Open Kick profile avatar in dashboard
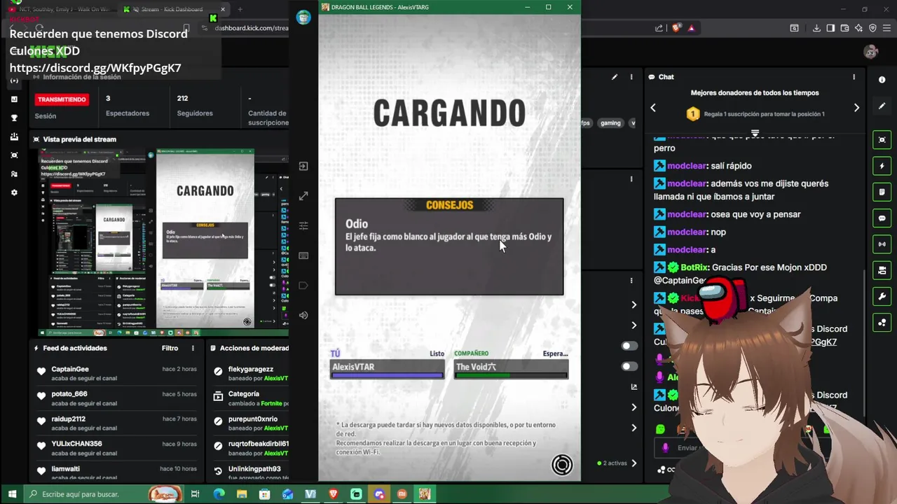The image size is (897, 504). [x=871, y=52]
